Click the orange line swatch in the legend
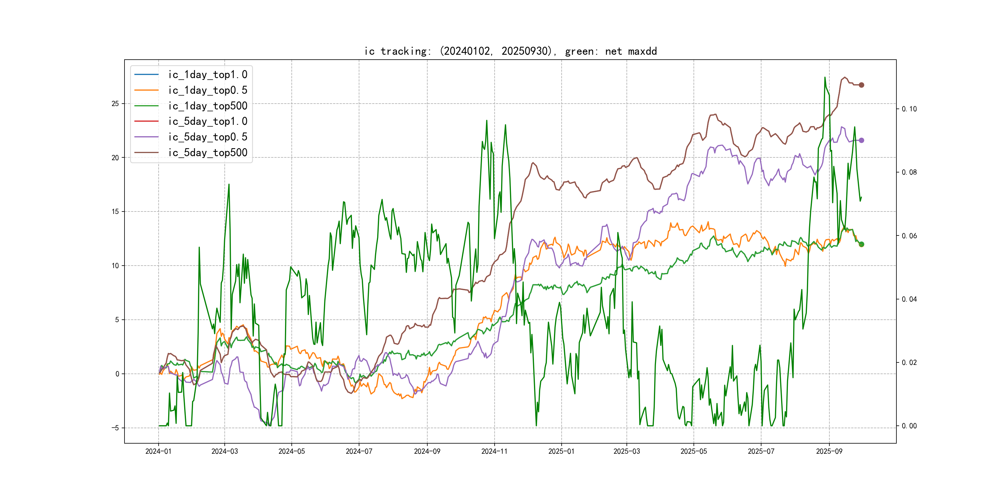 [146, 90]
